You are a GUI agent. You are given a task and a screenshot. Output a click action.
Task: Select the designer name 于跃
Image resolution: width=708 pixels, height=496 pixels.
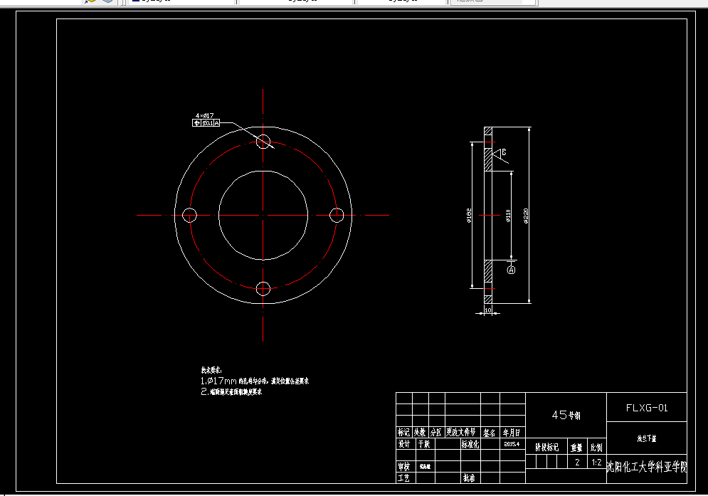click(x=424, y=444)
